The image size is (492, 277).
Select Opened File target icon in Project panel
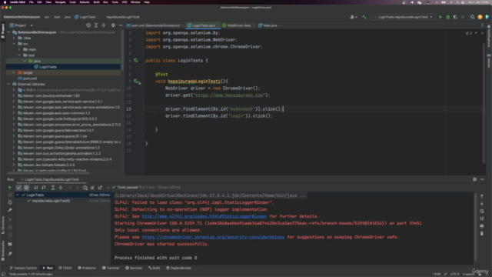(88, 25)
